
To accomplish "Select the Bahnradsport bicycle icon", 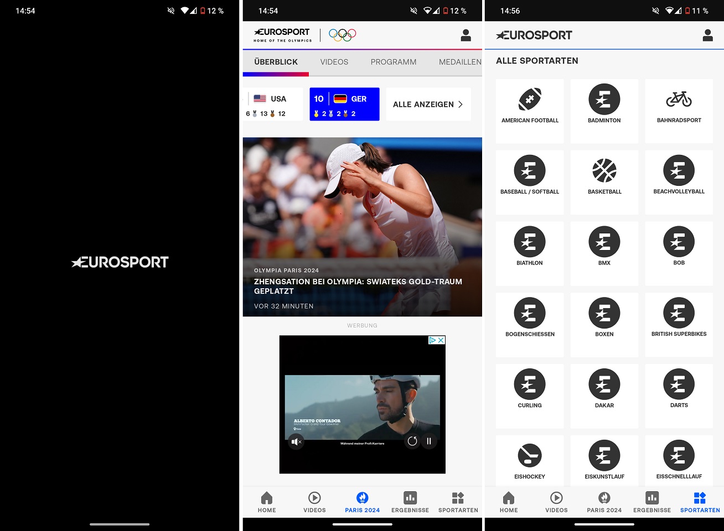I will pos(679,100).
